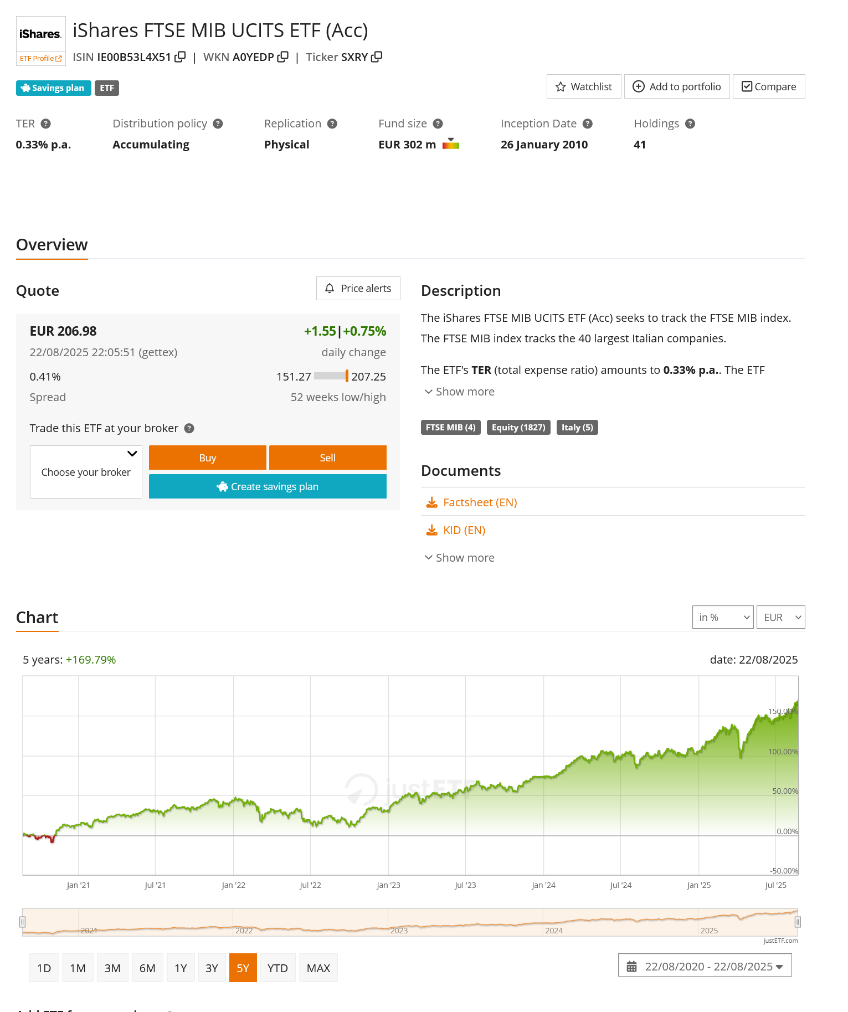Expand description with Show more
Image resolution: width=848 pixels, height=1012 pixels.
point(459,392)
